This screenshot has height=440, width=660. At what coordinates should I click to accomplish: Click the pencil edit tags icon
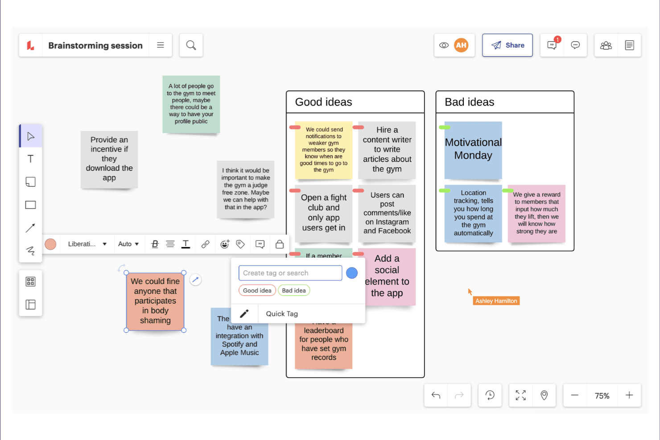(244, 314)
